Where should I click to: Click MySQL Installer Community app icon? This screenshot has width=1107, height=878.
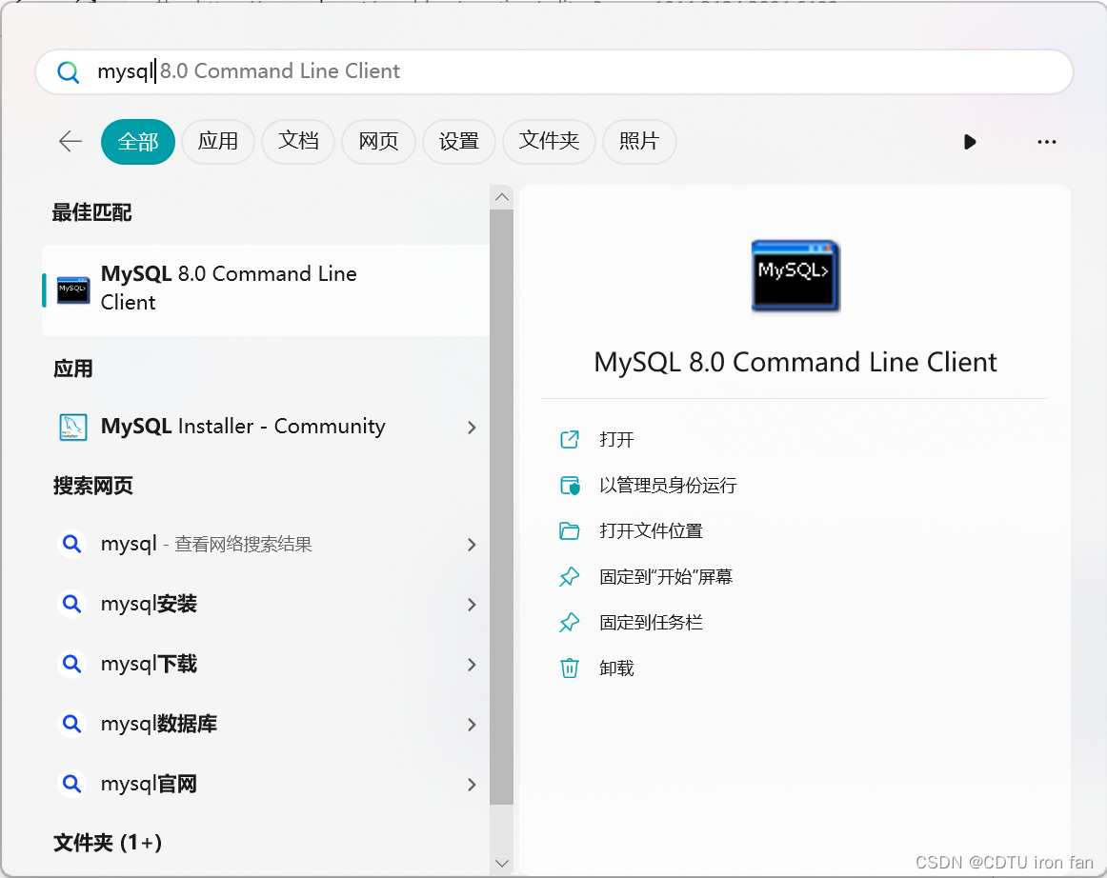point(72,427)
